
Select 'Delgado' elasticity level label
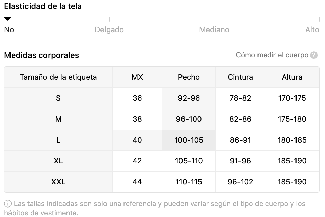109,30
